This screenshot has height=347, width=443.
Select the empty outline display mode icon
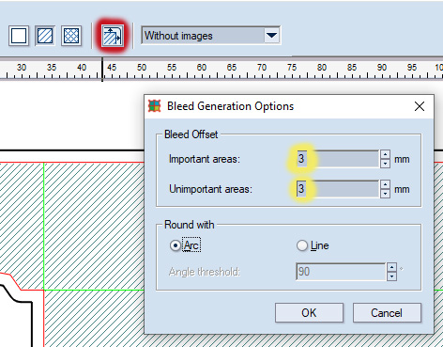pos(19,36)
